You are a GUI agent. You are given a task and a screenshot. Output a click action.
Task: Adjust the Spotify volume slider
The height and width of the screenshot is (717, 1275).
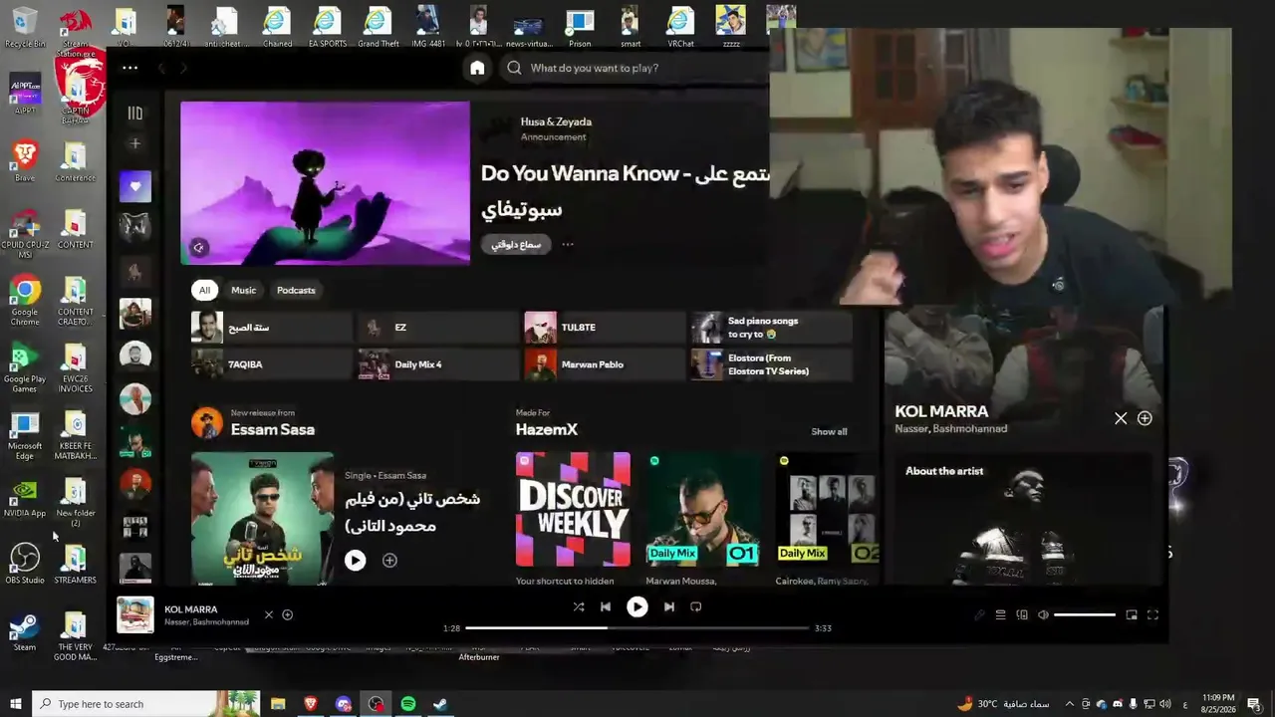(1085, 615)
